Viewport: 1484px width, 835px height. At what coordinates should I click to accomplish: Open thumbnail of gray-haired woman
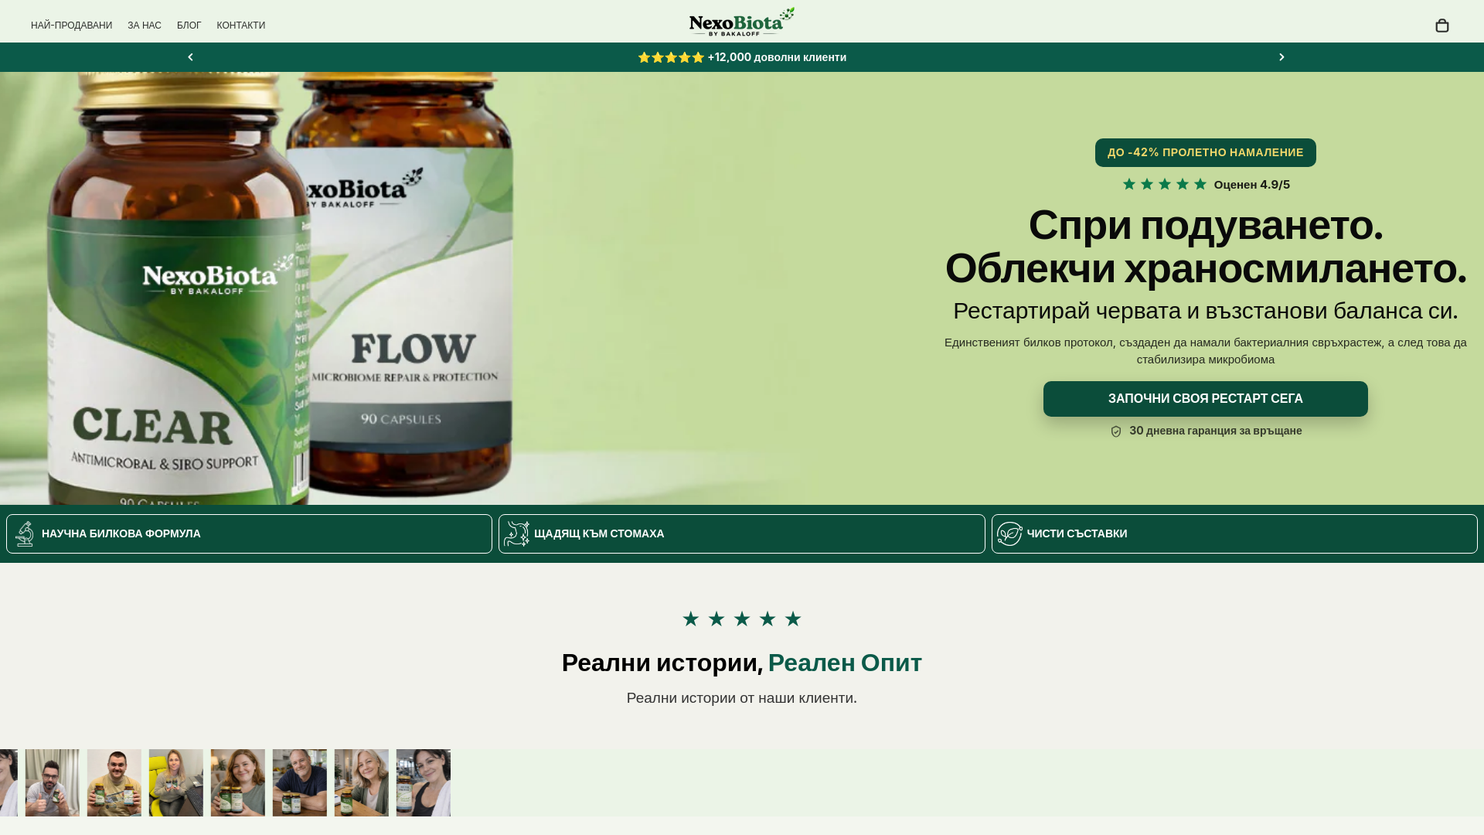(362, 782)
